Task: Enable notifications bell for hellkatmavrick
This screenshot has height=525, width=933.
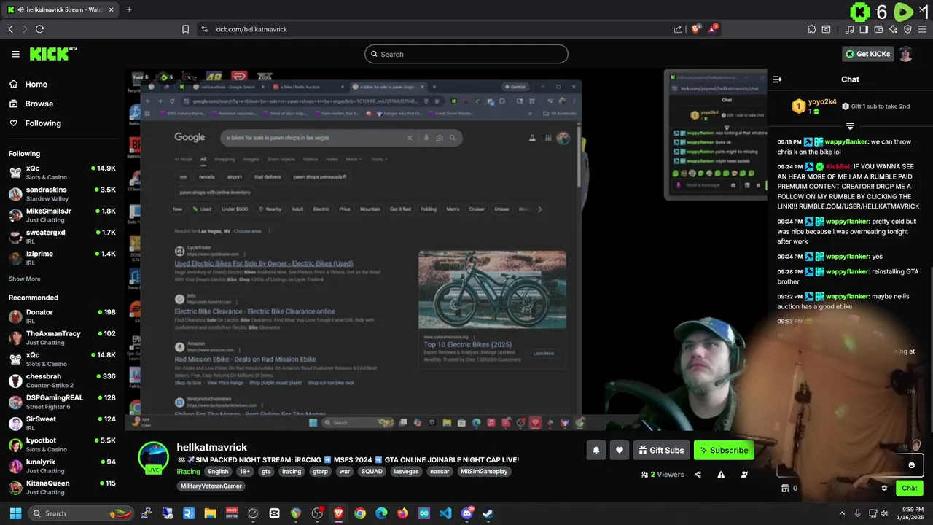Action: (x=596, y=451)
